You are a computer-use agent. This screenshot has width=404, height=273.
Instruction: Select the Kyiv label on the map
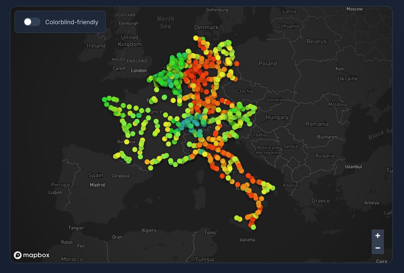(340, 68)
